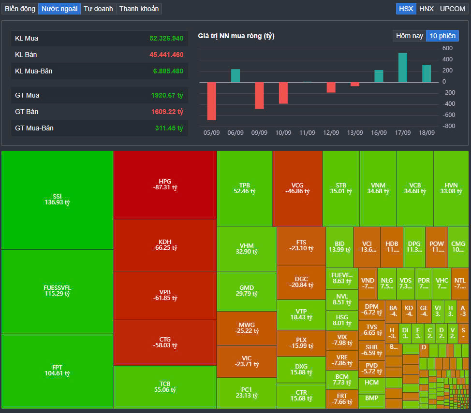The image size is (471, 413).
Task: Click the PC1 23.13 tỷ tile
Action: 247,393
